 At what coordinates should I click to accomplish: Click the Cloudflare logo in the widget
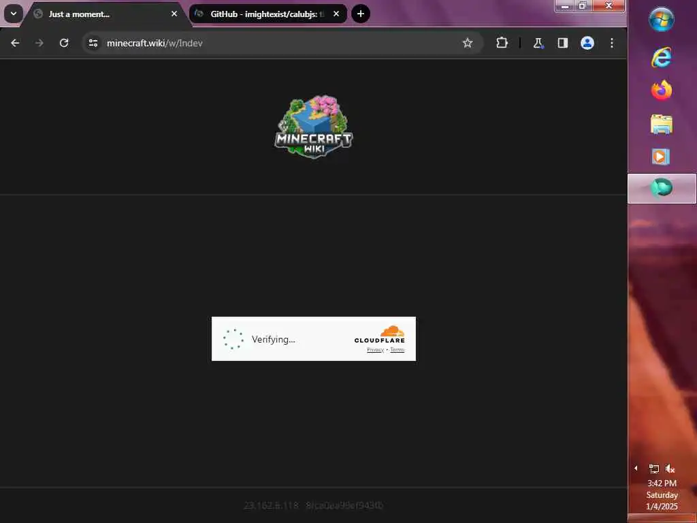(380, 334)
